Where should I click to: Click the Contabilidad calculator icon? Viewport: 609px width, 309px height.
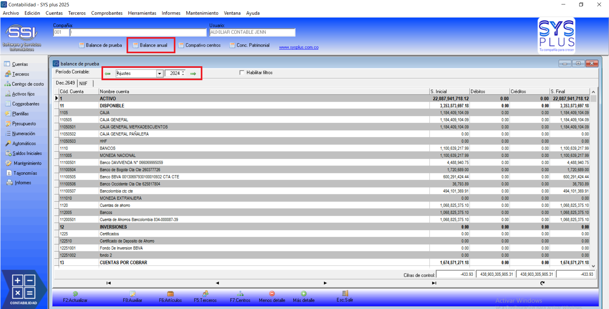pyautogui.click(x=23, y=287)
